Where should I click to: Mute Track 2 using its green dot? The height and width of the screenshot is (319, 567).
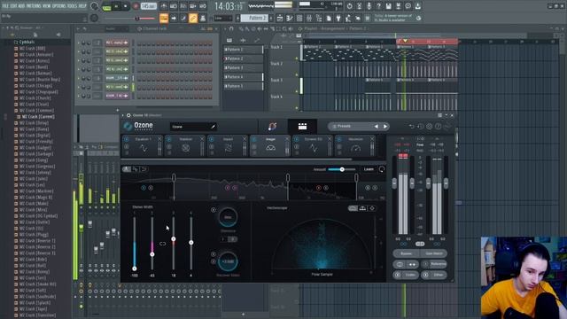click(297, 74)
